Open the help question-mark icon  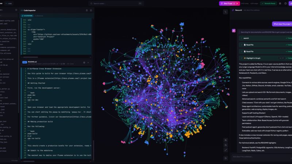pyautogui.click(x=285, y=3)
